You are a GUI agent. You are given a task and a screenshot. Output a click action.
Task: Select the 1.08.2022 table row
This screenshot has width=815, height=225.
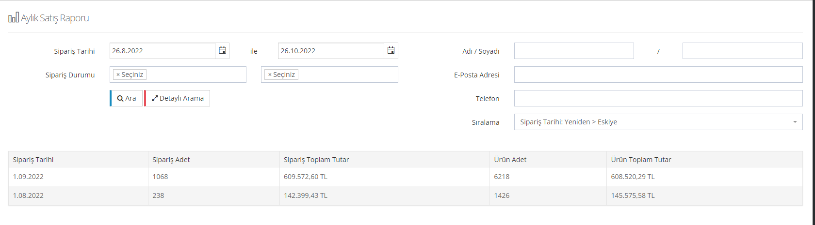point(406,195)
